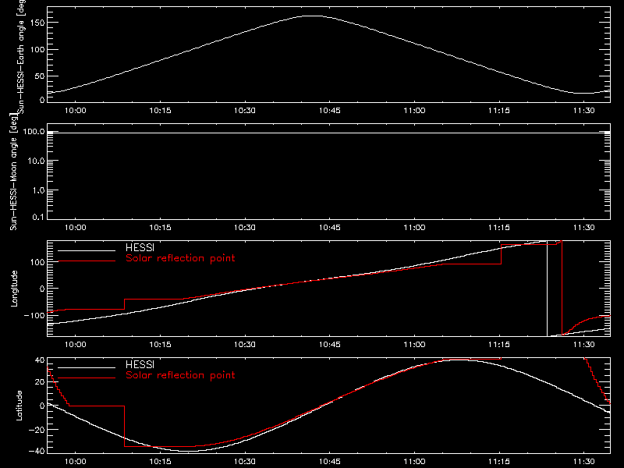The height and width of the screenshot is (468, 624).
Task: Click the white vertical wrap line in Longitude plot
Action: 548,289
